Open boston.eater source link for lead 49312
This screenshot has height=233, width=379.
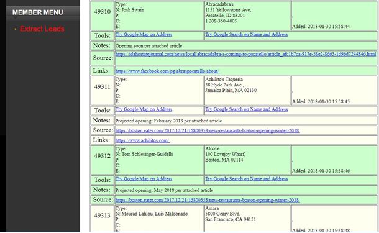point(208,200)
